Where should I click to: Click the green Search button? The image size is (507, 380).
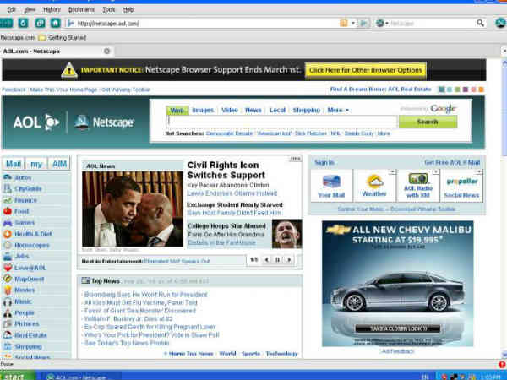pos(428,122)
